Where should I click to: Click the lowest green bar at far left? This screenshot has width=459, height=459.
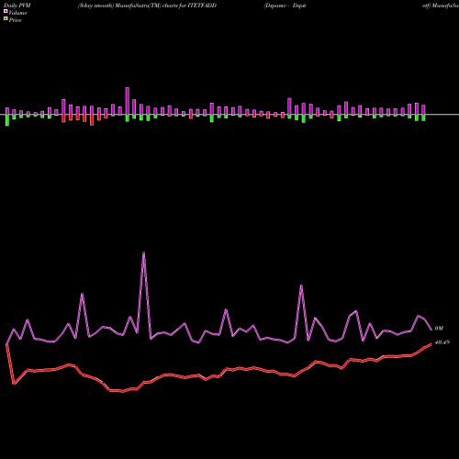tap(7, 120)
